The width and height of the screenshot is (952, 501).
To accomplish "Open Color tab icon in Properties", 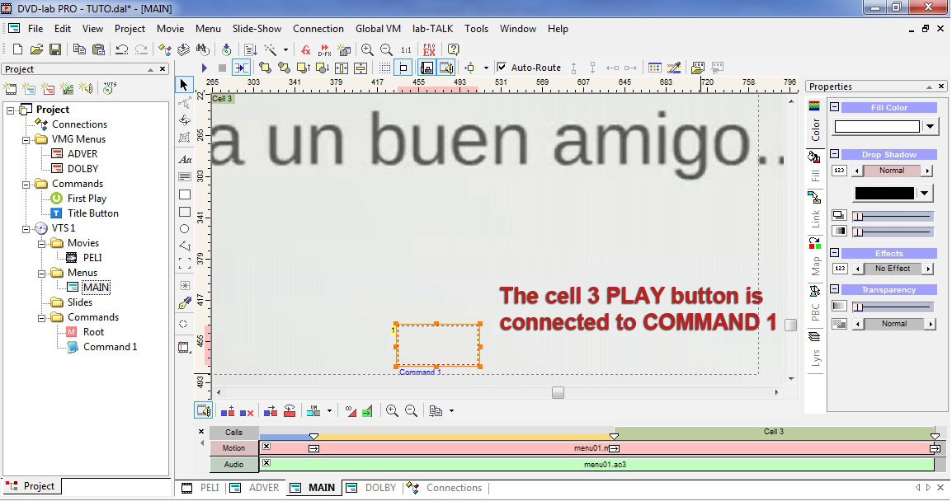I will point(814,107).
